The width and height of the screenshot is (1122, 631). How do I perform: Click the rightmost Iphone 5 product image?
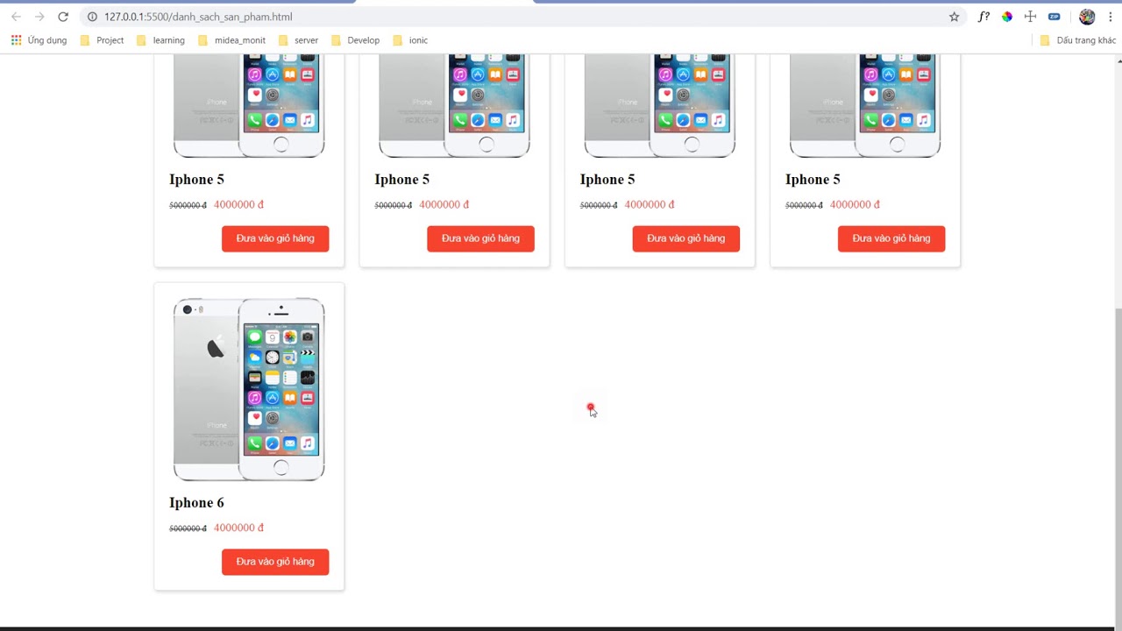click(865, 105)
